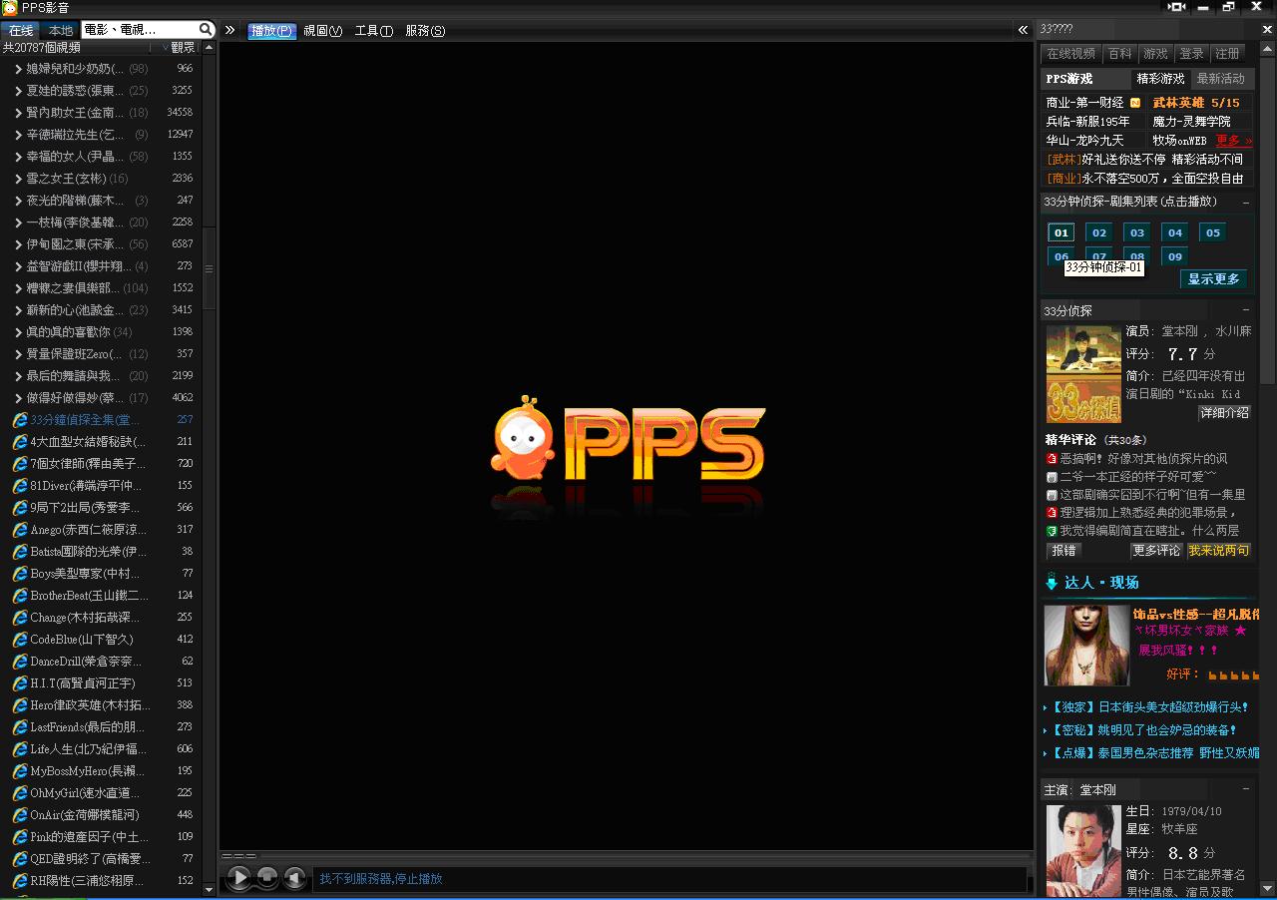Play episode 01 of 33分钟侦探

click(1062, 232)
